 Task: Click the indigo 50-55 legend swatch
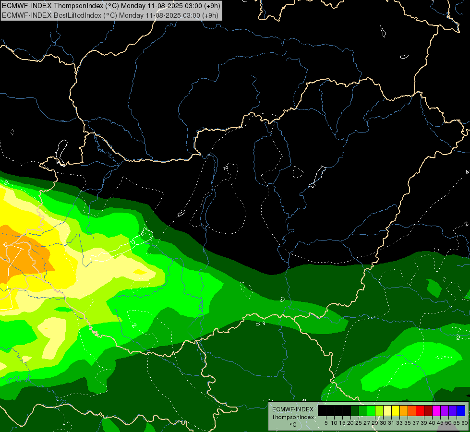pyautogui.click(x=453, y=410)
